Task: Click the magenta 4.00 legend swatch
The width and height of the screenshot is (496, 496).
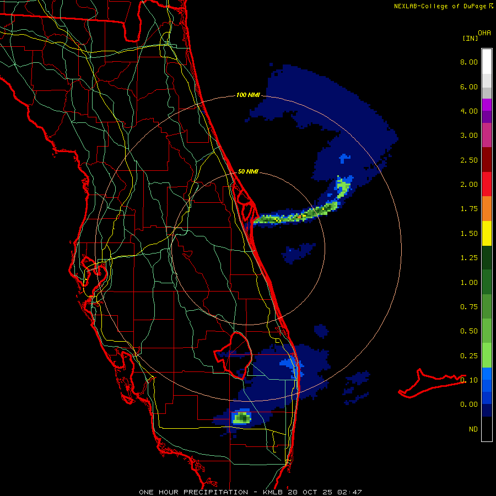Action: pos(487,105)
